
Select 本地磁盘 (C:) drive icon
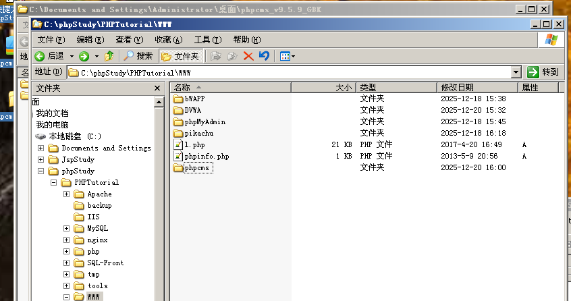coord(40,136)
